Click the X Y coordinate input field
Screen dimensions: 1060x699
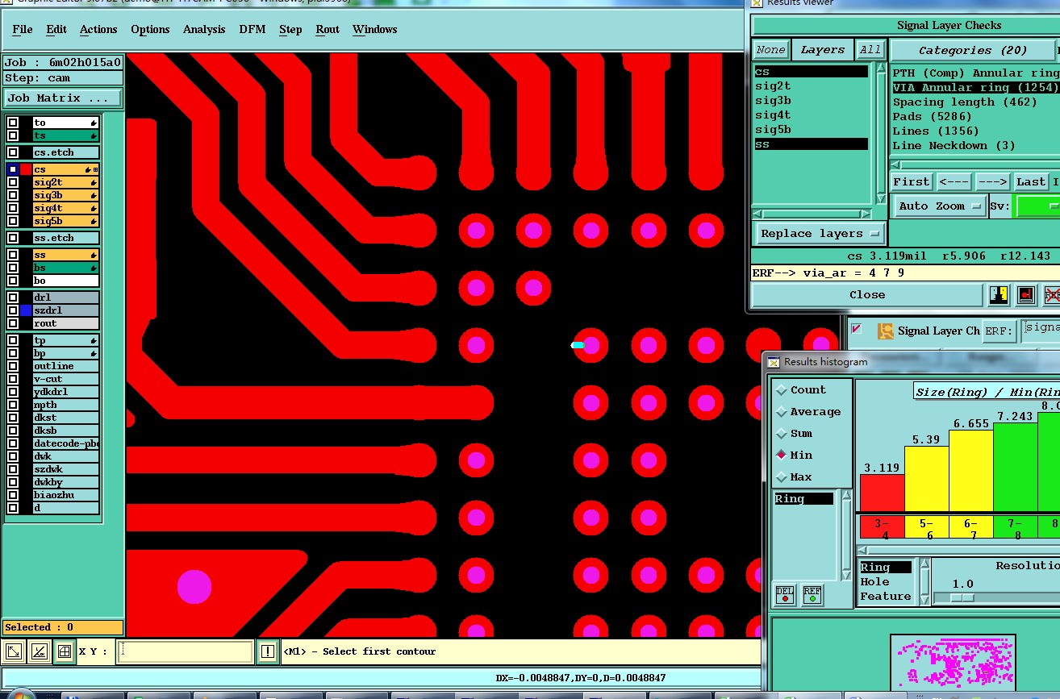tap(185, 651)
